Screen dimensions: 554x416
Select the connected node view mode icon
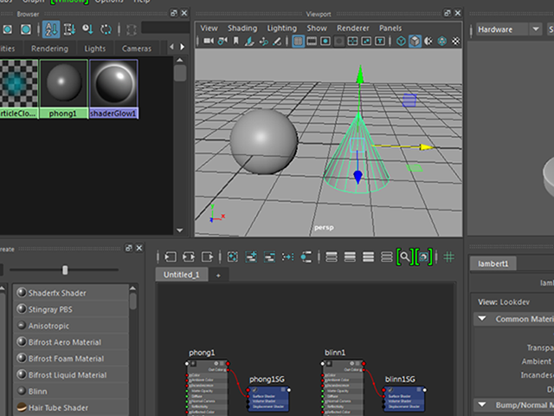[350, 257]
